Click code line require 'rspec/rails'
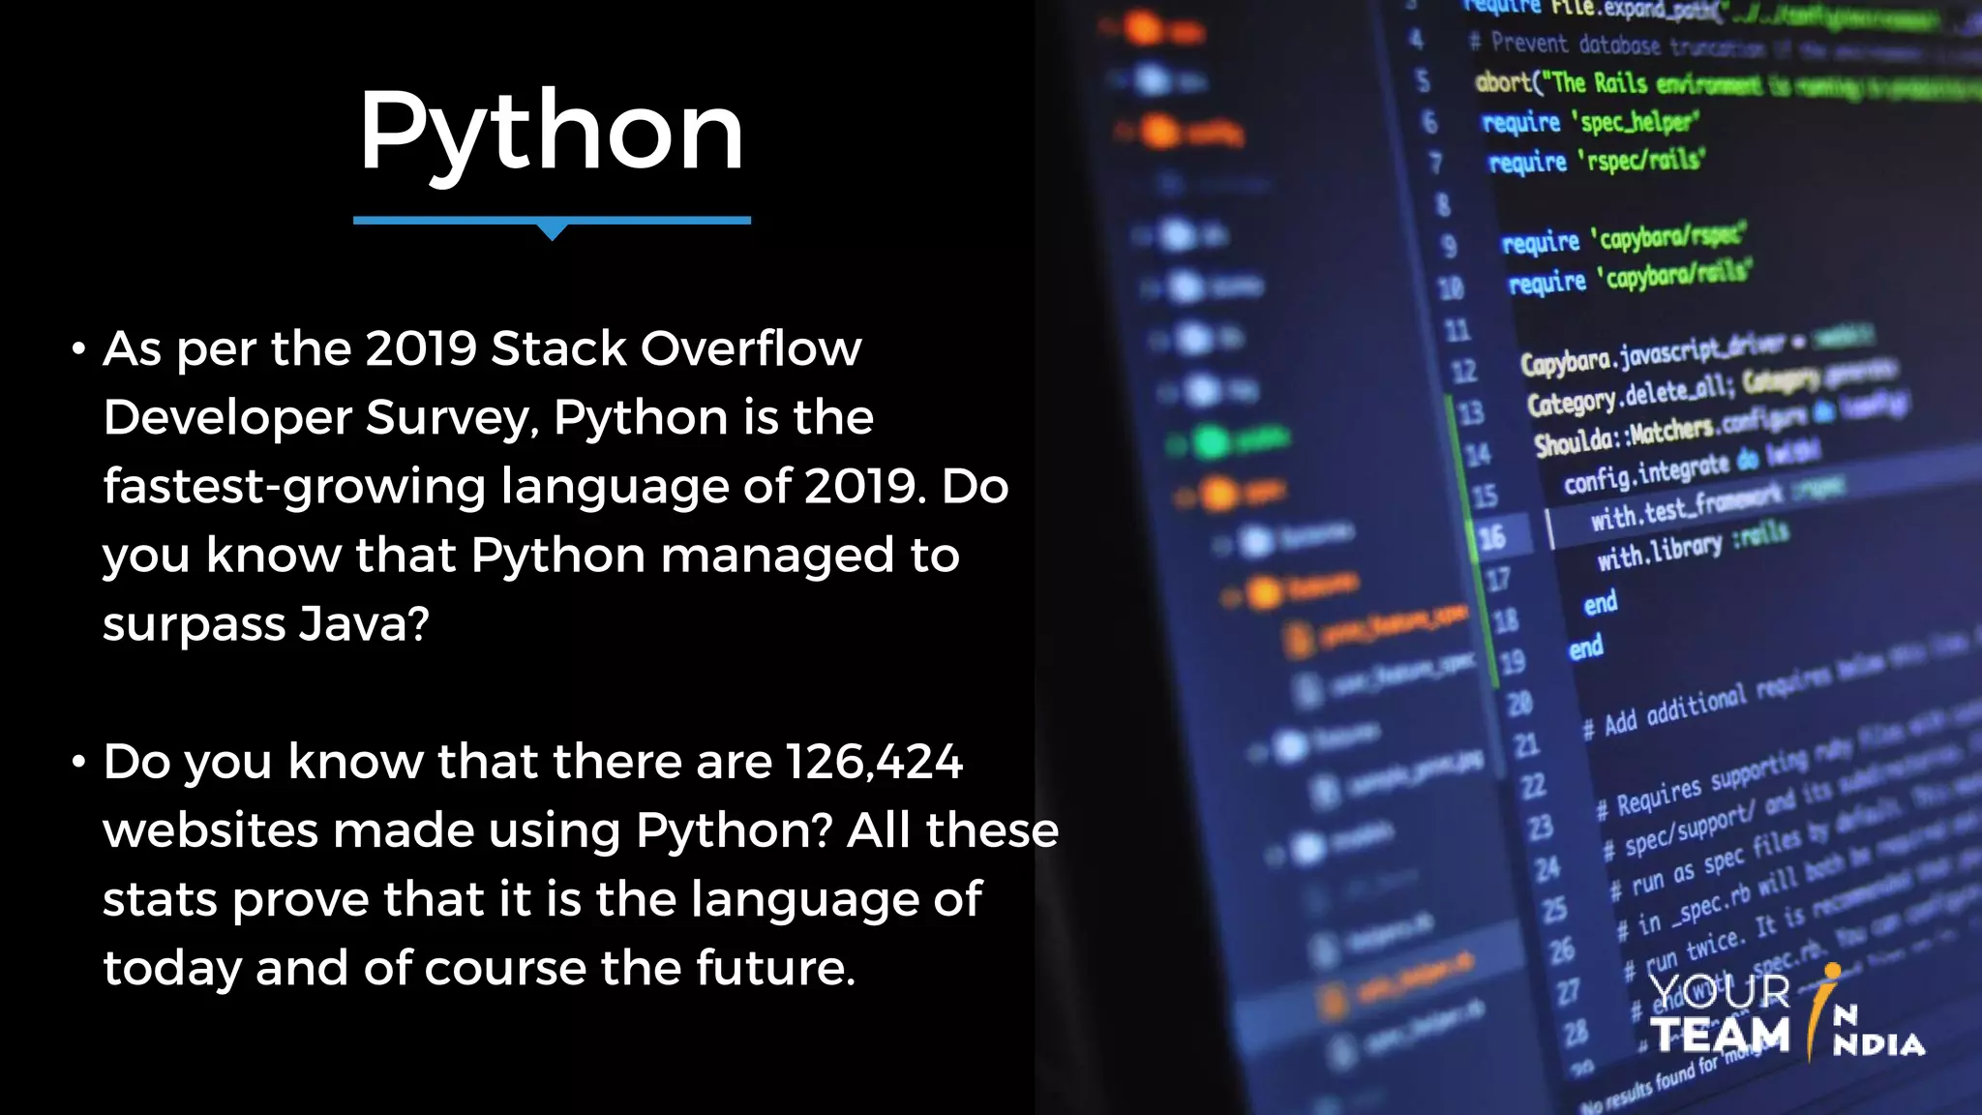Screen dimensions: 1982x1115 tap(1596, 161)
